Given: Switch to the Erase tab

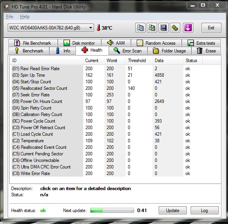Looking at the screenshot, I should tap(206, 51).
